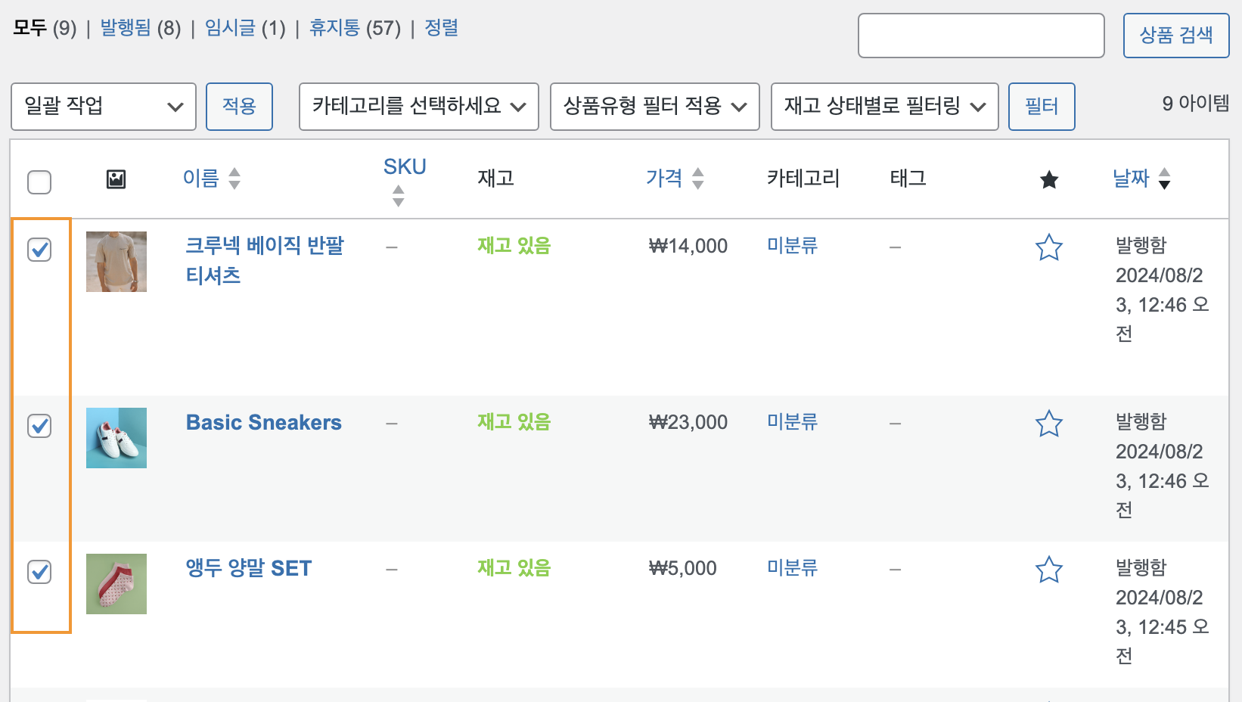The width and height of the screenshot is (1242, 702).
Task: Focus the product search input field
Action: 981,36
